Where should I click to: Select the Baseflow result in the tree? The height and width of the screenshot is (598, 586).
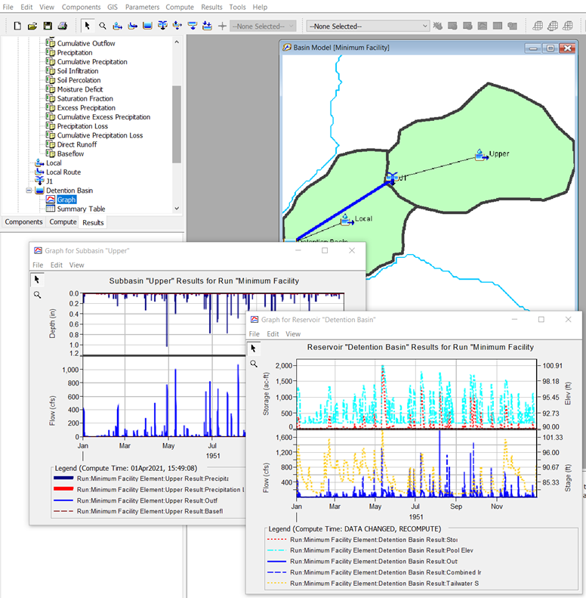(70, 153)
